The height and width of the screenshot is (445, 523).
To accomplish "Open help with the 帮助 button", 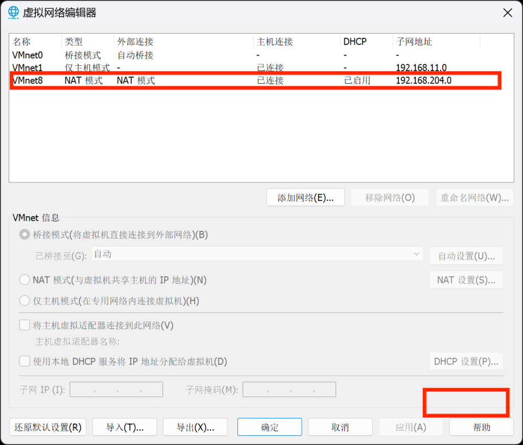I will [x=481, y=427].
